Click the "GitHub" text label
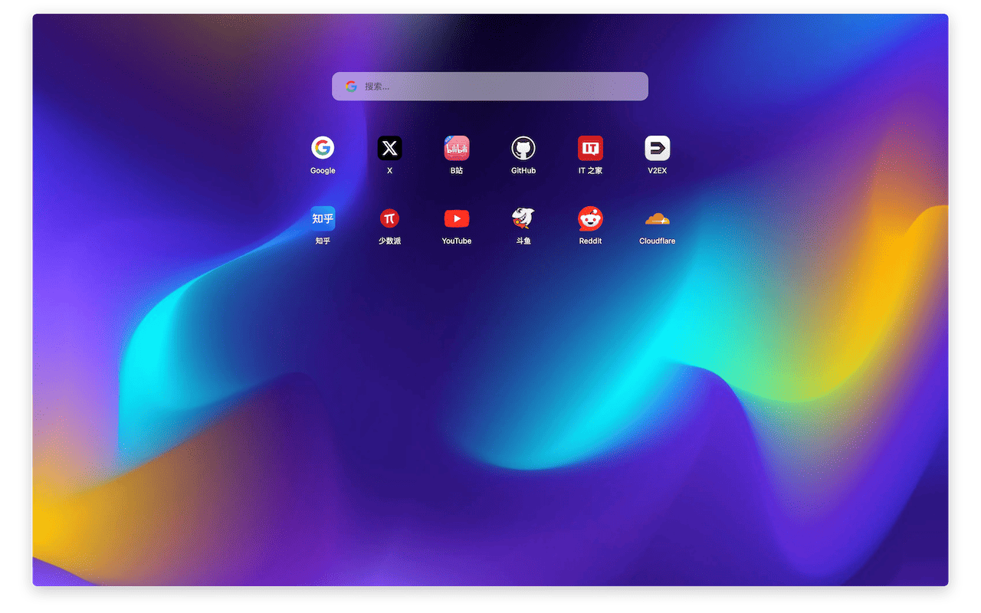This screenshot has height=613, width=981. [x=523, y=171]
